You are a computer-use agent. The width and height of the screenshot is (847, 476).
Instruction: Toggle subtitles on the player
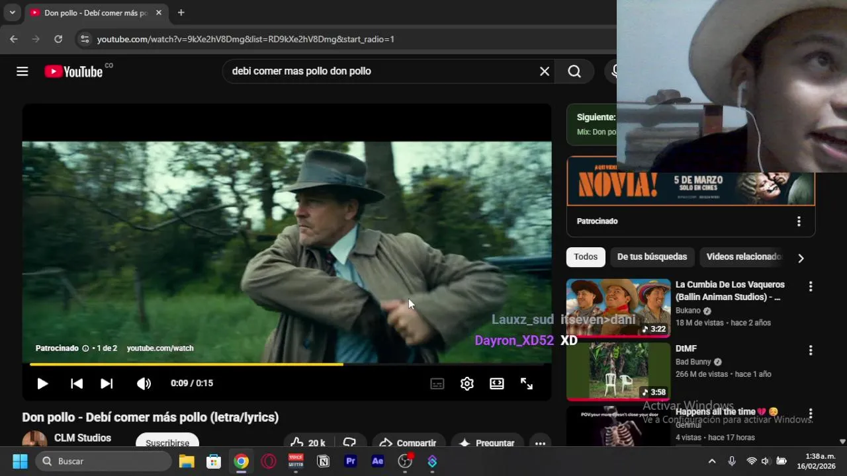[x=437, y=383]
